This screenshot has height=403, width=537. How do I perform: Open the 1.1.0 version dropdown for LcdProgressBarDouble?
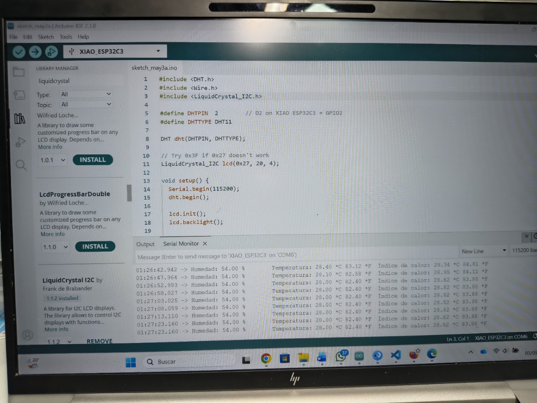tap(56, 247)
